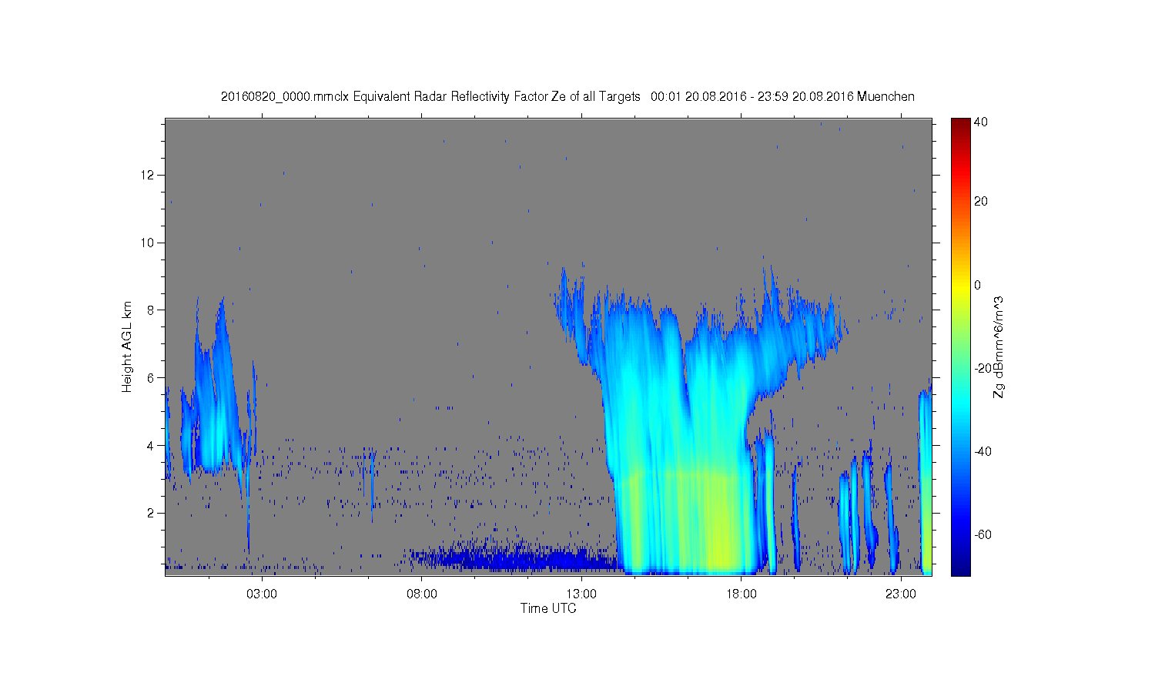Click the height-axis tick label '2'
1155x693 pixels.
(151, 513)
